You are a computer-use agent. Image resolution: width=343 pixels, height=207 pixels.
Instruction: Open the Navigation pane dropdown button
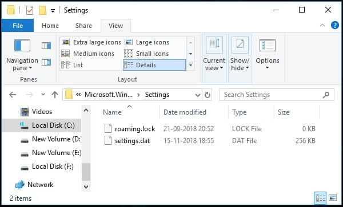22,55
